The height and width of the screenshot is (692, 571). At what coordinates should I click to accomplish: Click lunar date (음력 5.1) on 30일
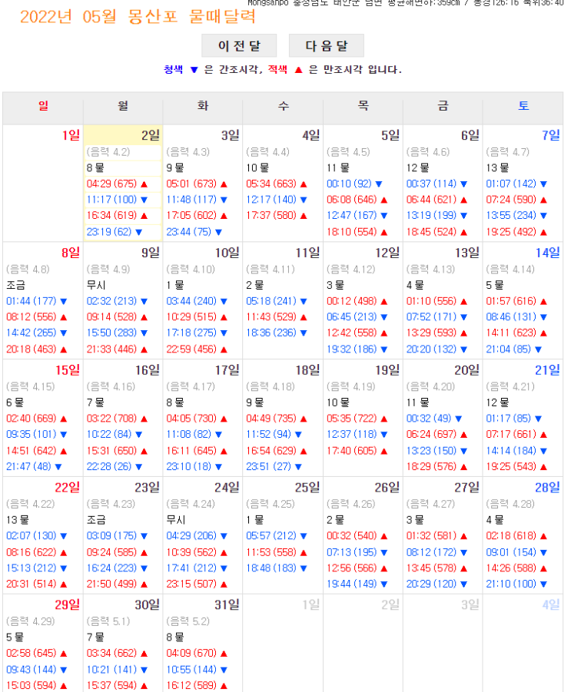pos(108,621)
